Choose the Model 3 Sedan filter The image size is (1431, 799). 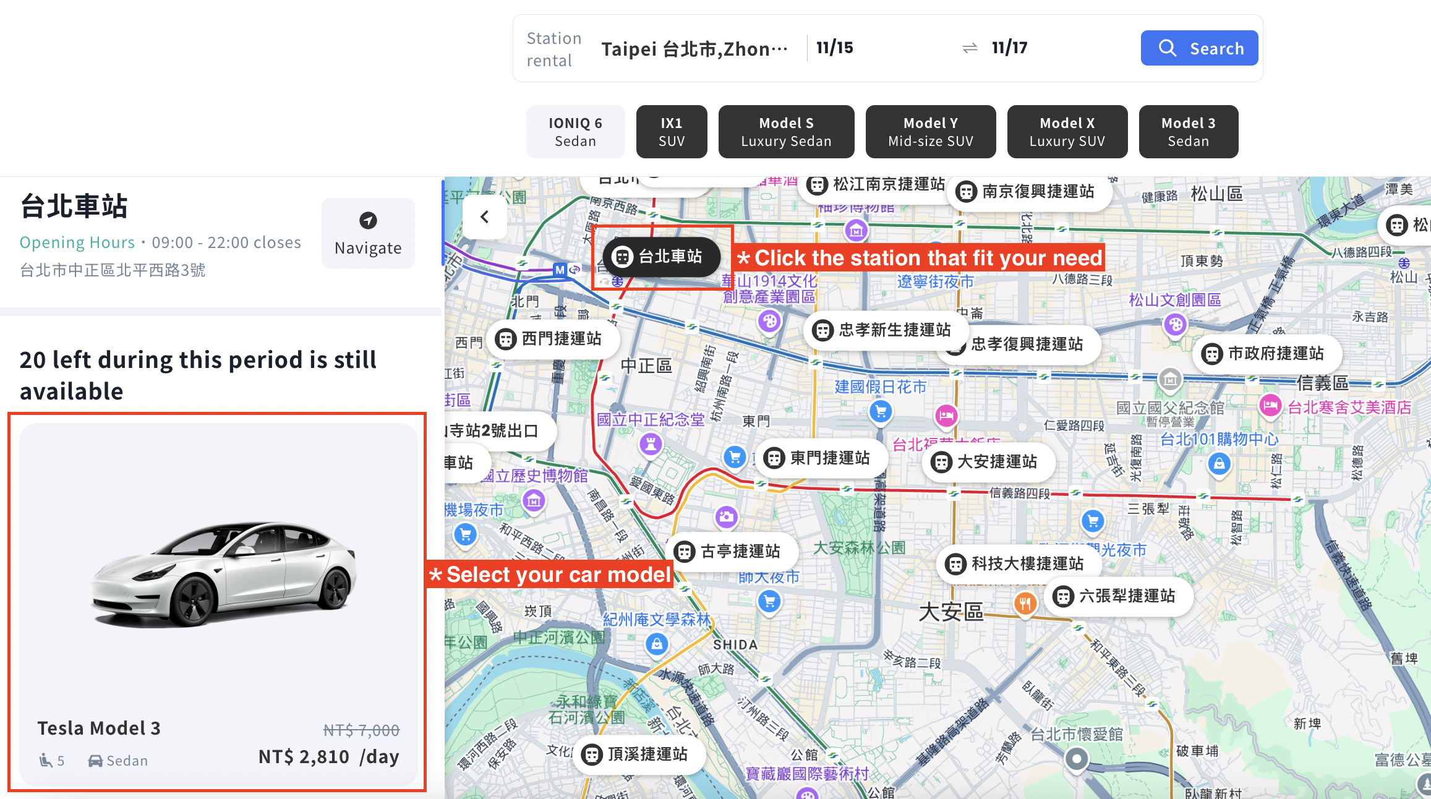click(1189, 132)
